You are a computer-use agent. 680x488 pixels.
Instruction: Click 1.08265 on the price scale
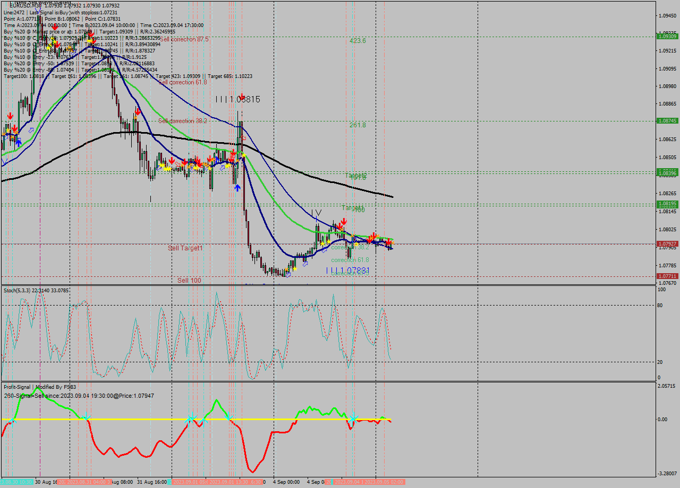coord(668,194)
